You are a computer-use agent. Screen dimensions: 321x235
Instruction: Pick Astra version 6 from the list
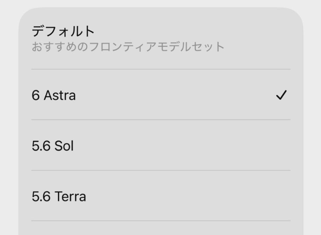coord(161,95)
